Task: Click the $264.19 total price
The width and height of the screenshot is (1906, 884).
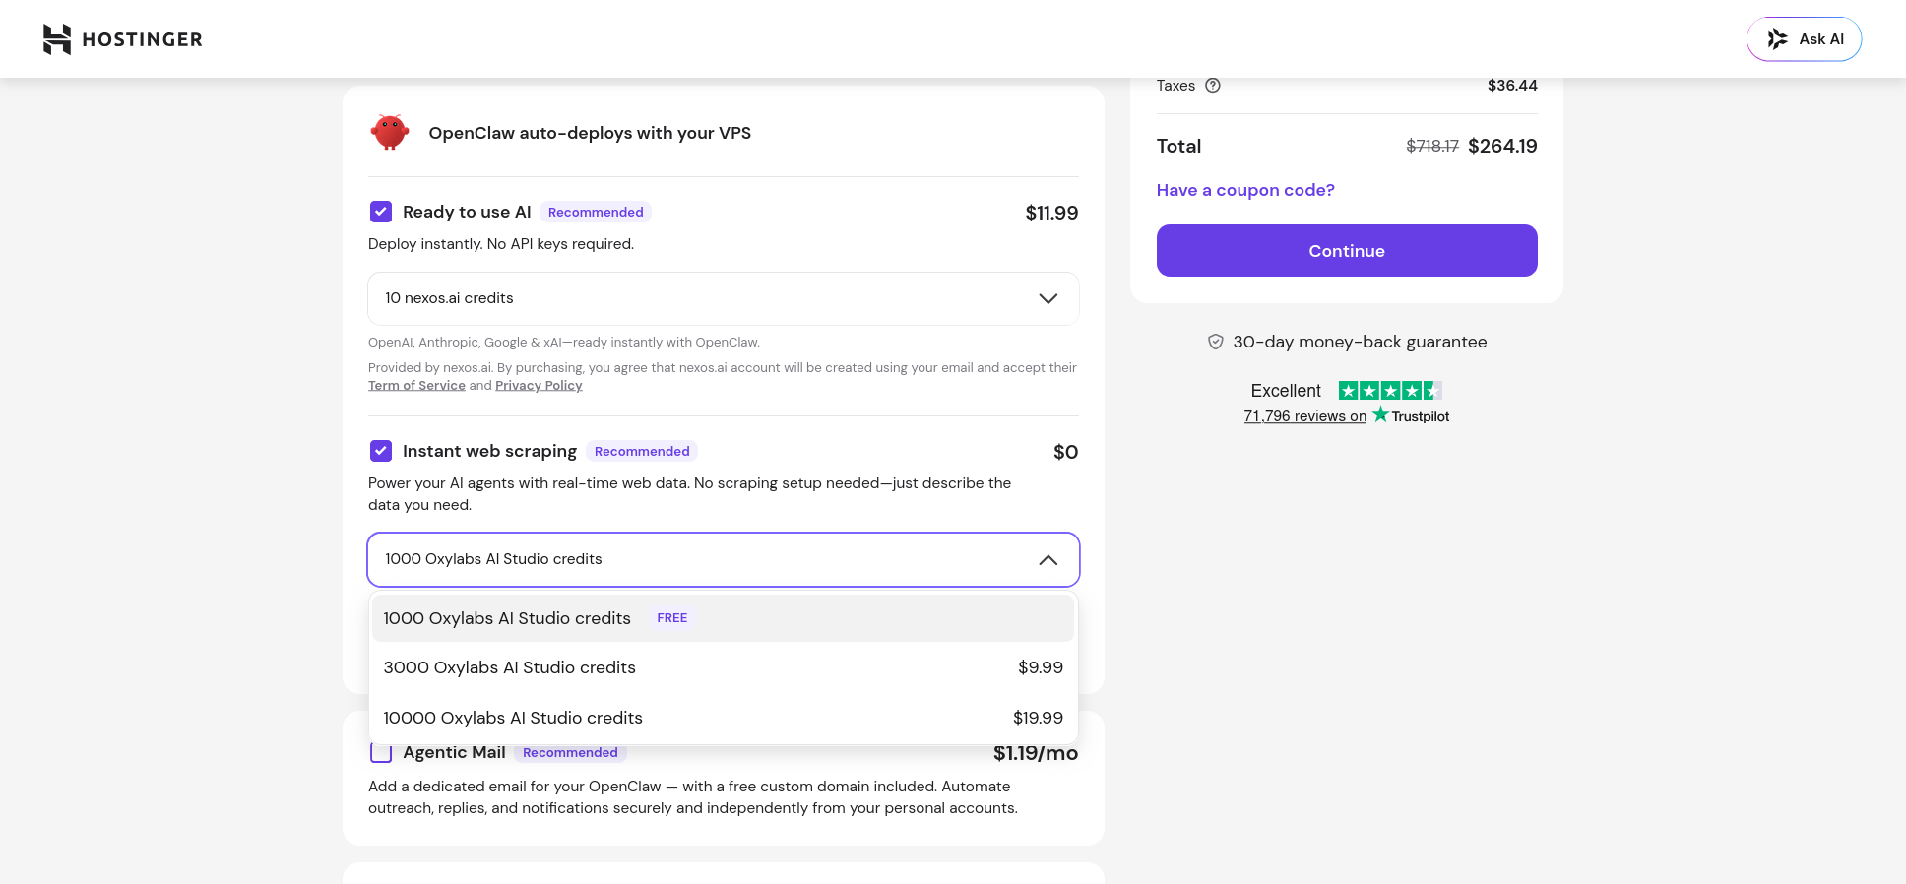Action: pos(1502,146)
